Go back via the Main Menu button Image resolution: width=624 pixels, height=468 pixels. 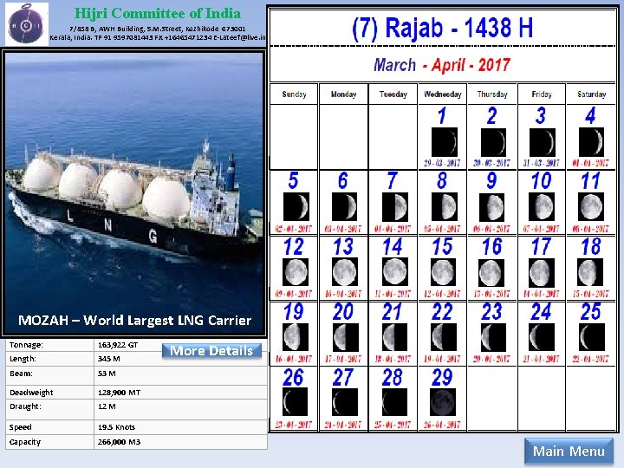click(569, 451)
